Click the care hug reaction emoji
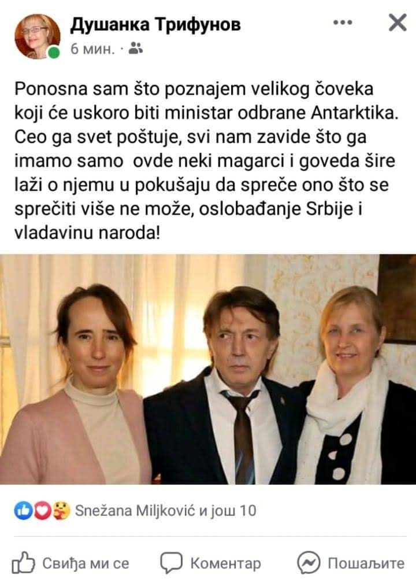 coord(61,511)
